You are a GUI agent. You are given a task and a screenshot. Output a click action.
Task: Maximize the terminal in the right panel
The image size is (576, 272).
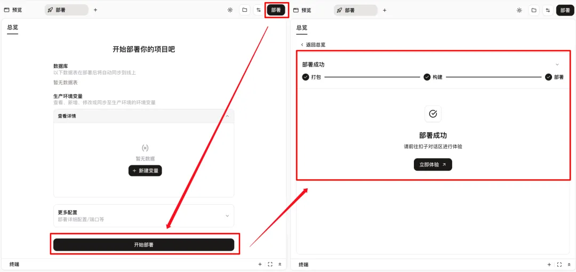(559, 265)
